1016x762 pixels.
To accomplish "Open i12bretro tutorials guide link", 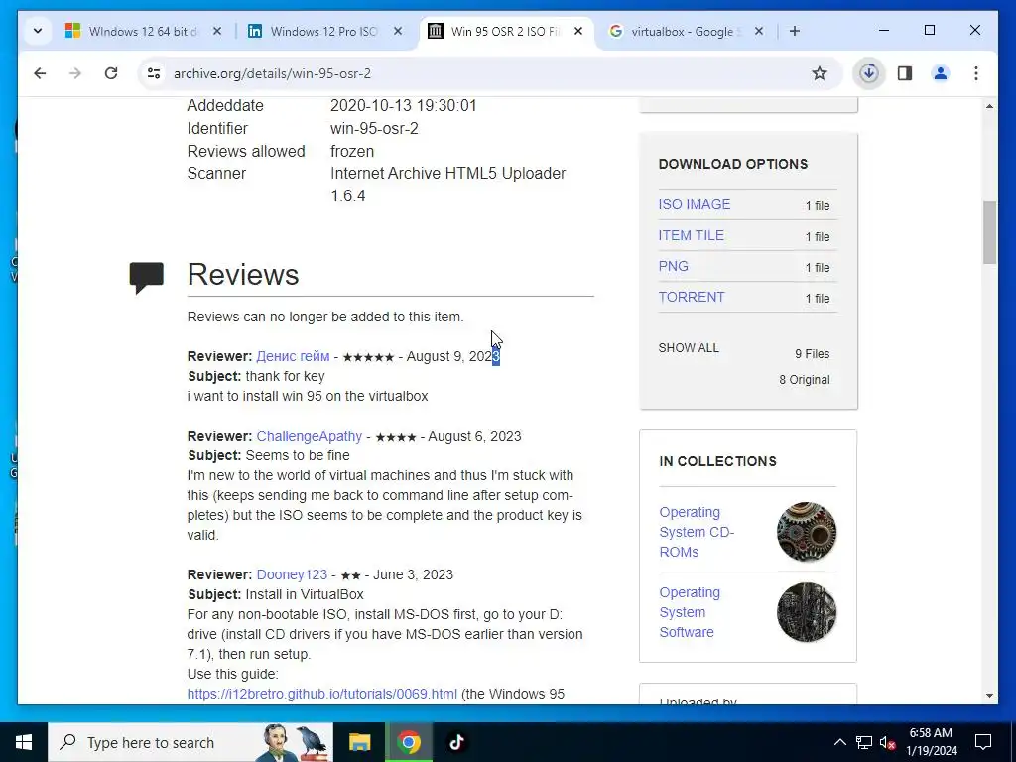I will pyautogui.click(x=322, y=694).
